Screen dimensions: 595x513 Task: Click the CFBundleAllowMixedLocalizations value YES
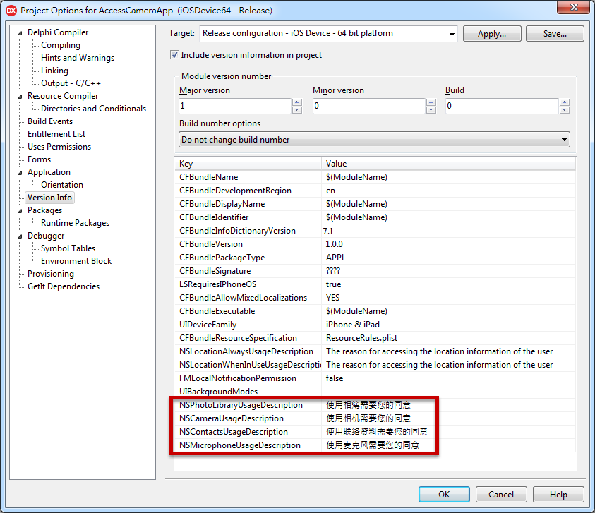pos(332,298)
